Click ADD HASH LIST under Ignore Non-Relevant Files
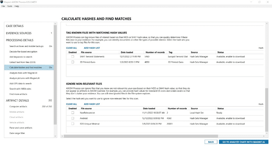Viewport: 272px width, 146px height. pos(92,104)
